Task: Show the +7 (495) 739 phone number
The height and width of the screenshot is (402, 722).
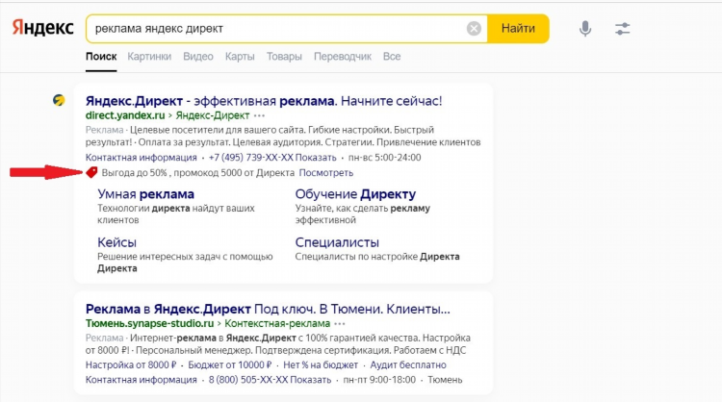Action: click(272, 158)
